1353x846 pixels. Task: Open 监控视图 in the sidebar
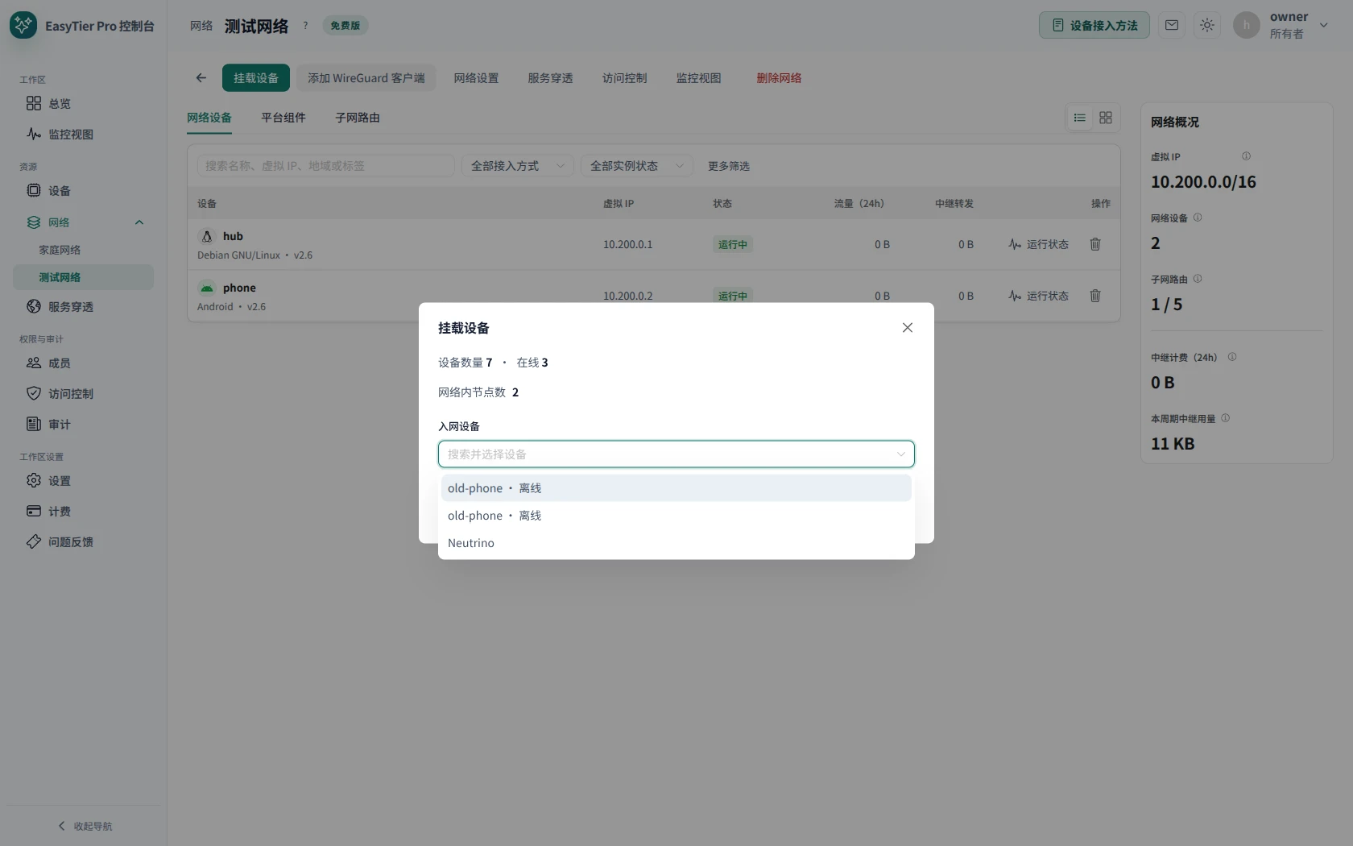pos(71,135)
